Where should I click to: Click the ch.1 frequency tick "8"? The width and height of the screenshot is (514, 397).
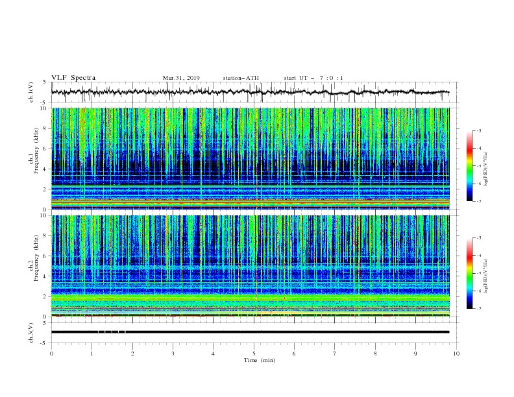point(45,128)
